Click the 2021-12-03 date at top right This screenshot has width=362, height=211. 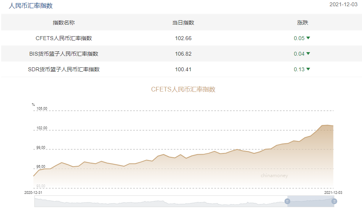click(343, 4)
